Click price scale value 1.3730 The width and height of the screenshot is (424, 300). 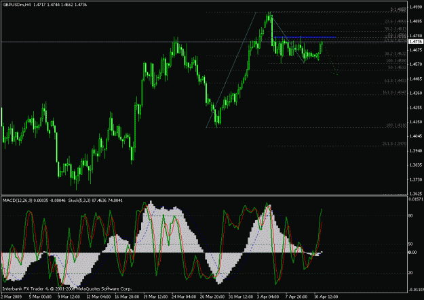(416, 179)
